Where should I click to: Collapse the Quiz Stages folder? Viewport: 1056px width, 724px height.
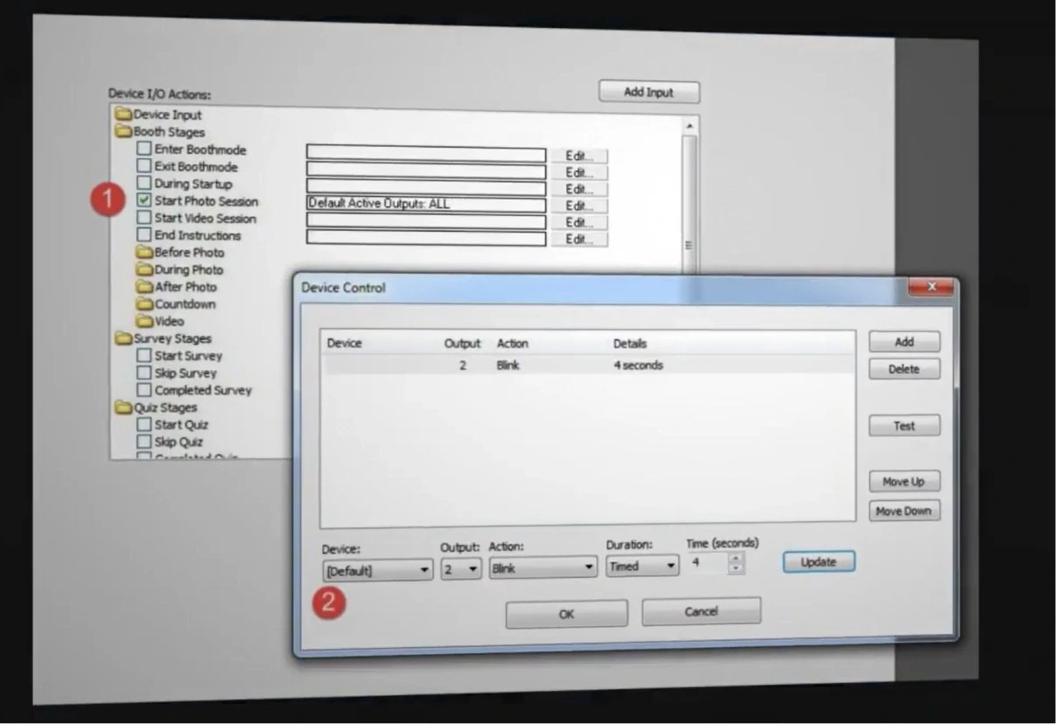pos(157,407)
